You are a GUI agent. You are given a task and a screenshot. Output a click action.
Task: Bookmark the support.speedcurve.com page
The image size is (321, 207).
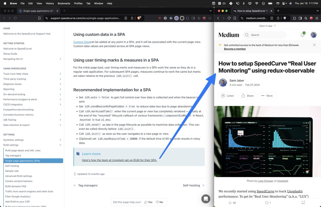pyautogui.click(x=39, y=18)
